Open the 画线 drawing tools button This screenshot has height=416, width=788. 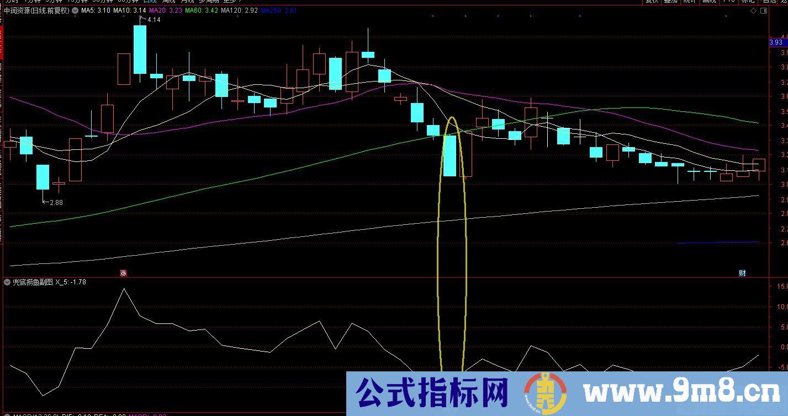pos(709,2)
